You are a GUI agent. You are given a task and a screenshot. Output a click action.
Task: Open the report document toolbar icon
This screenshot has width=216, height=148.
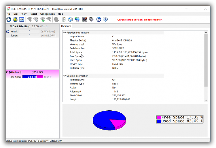[x=64, y=20]
